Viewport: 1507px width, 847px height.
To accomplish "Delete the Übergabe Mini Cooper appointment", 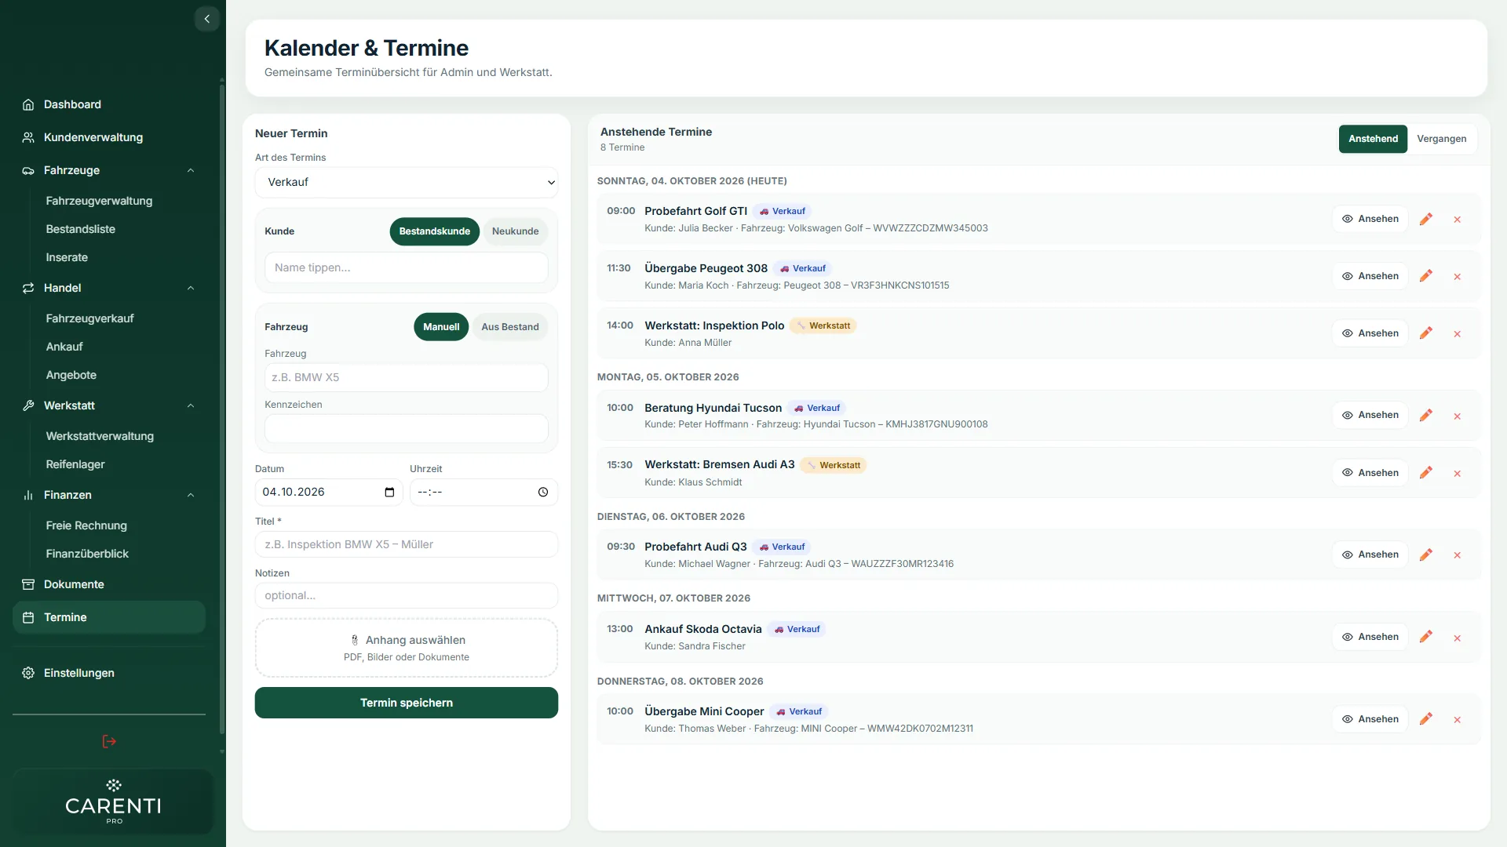I will pyautogui.click(x=1458, y=720).
